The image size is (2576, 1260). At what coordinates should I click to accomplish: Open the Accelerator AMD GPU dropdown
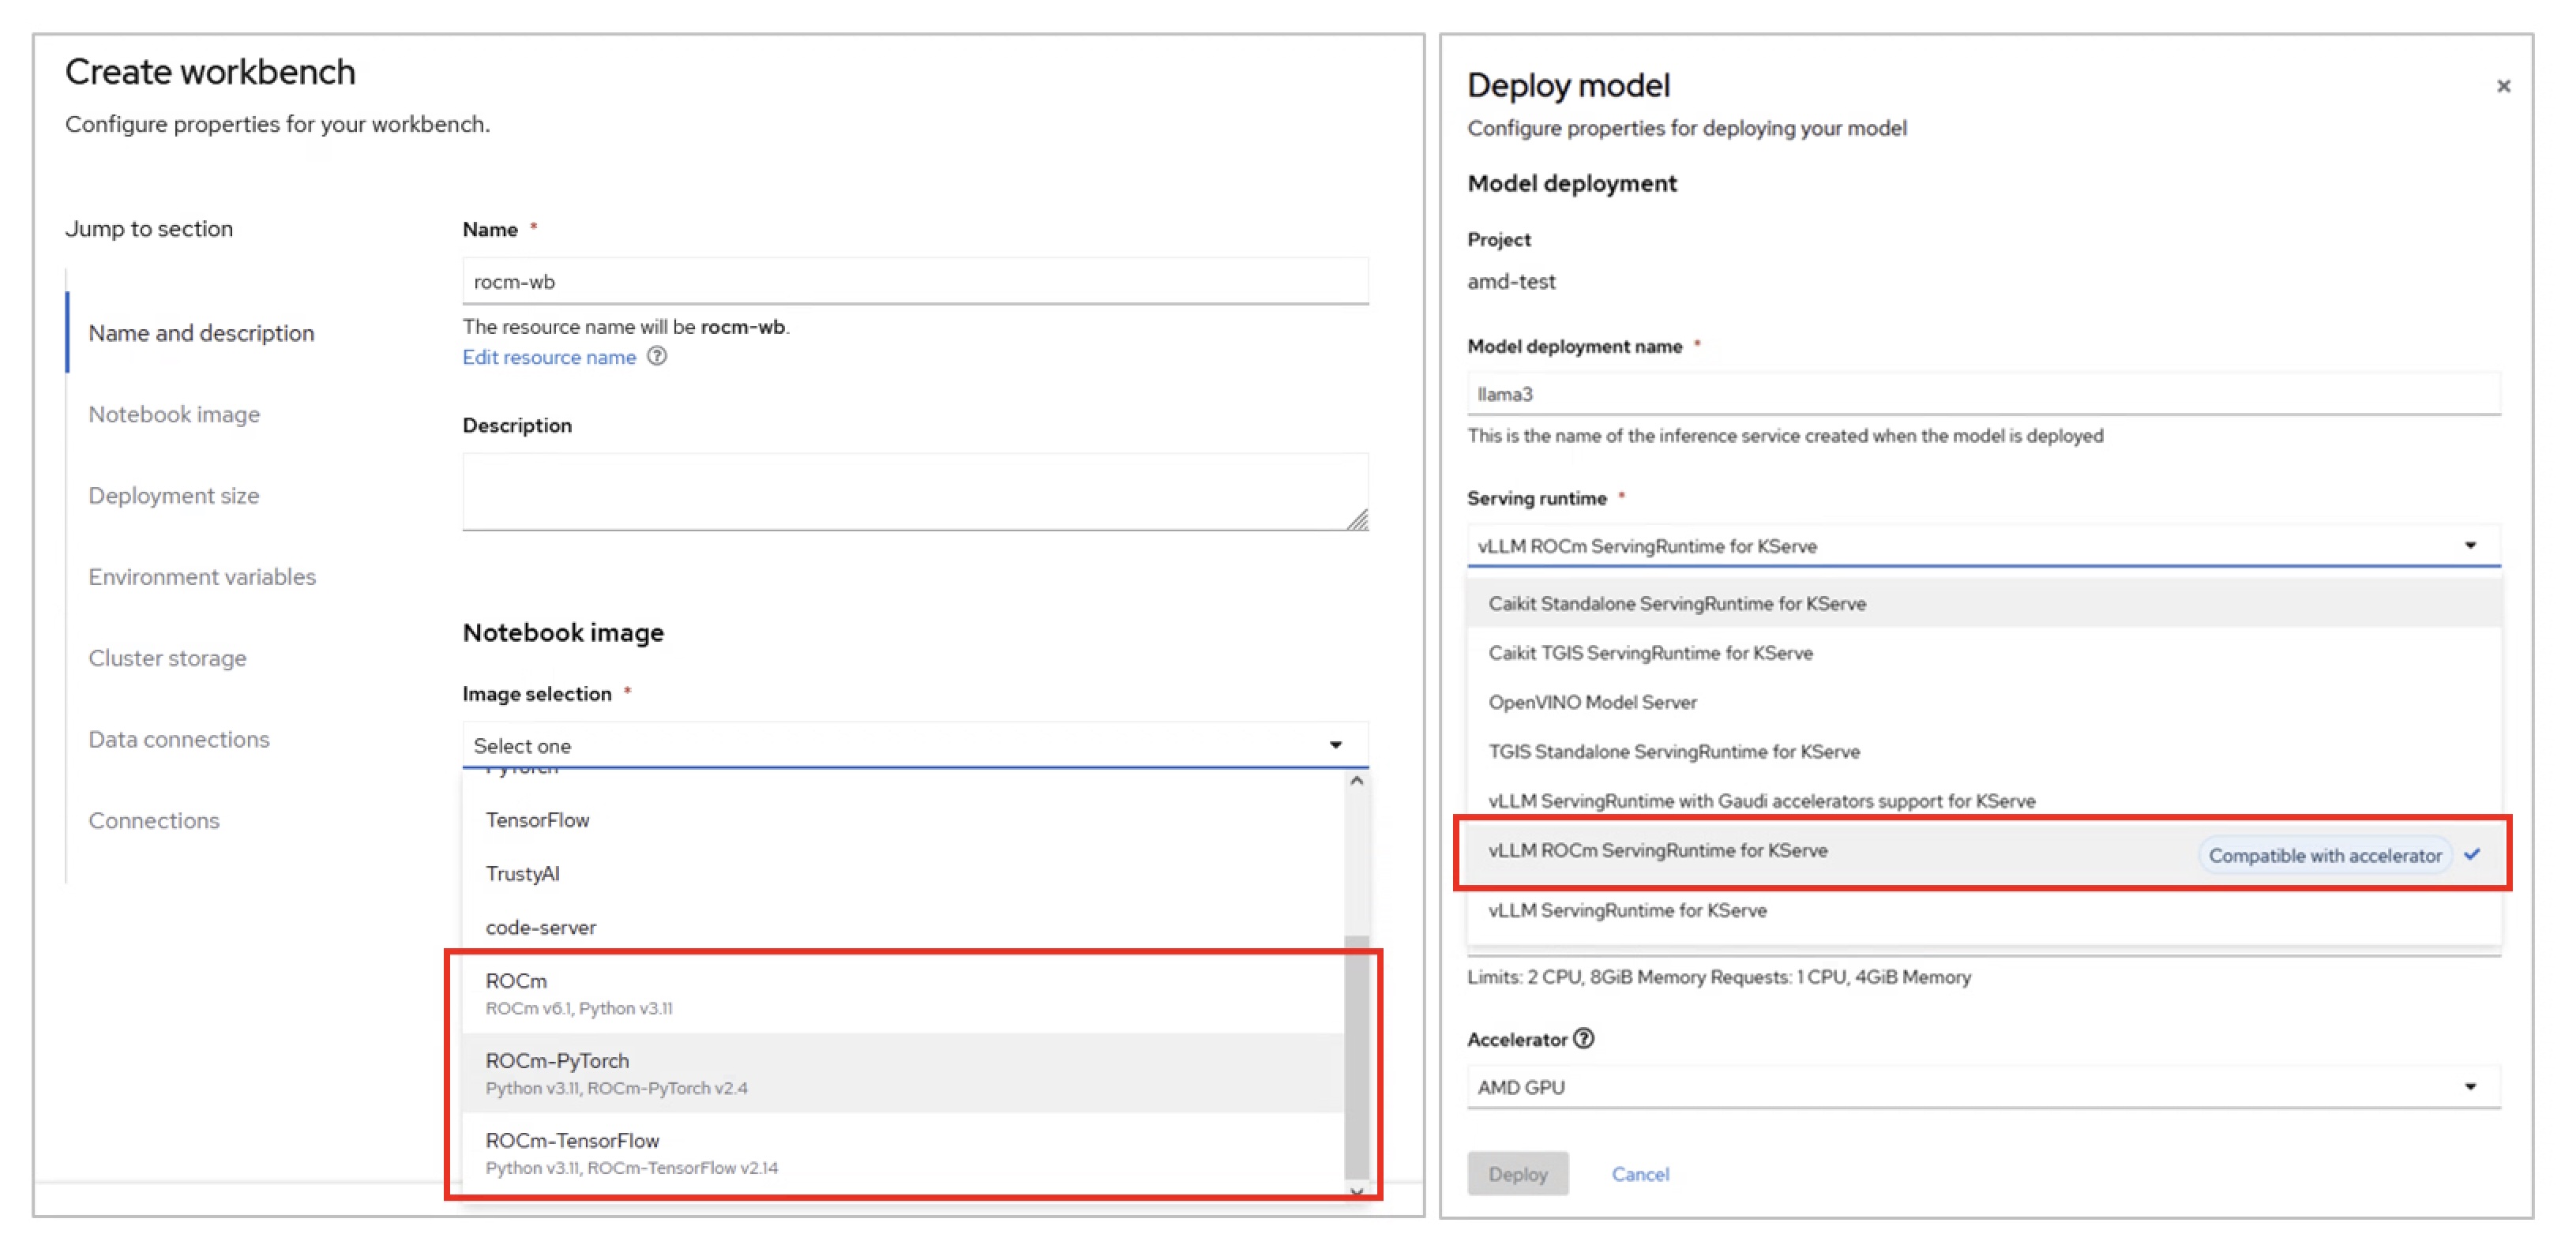pyautogui.click(x=1983, y=1087)
